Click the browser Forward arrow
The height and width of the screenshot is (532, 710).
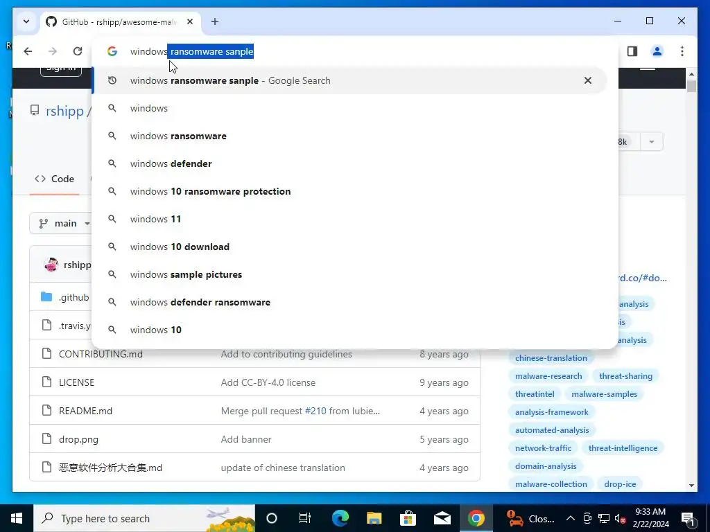[53, 51]
